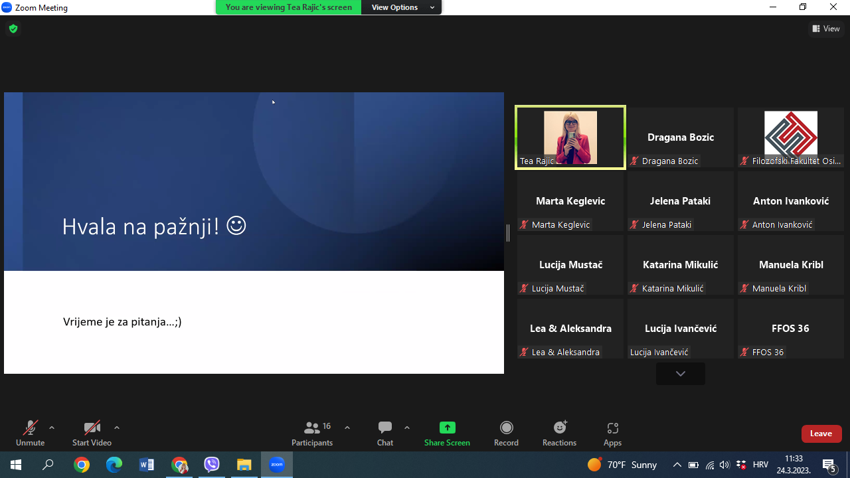
Task: Open Microsoft Edge from the taskbar
Action: 114,465
